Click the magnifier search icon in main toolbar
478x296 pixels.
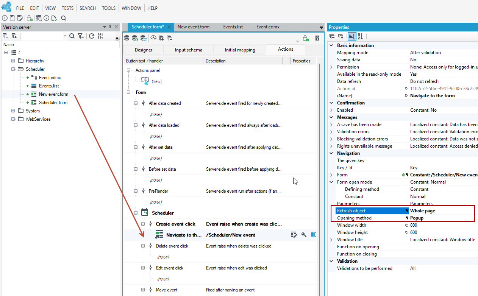pos(64,18)
